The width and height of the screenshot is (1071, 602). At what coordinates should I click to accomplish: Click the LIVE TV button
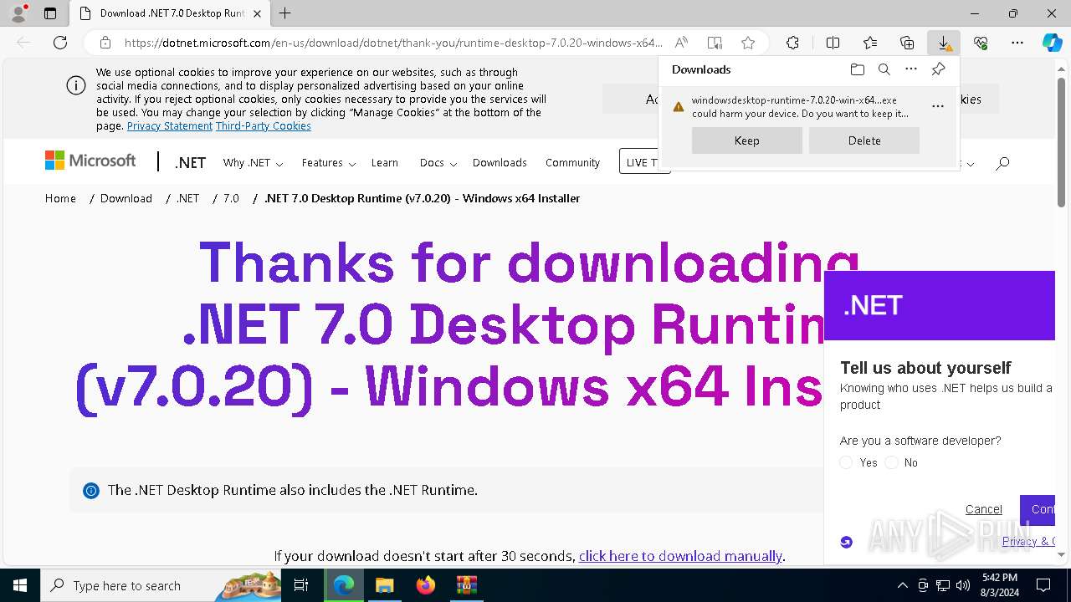tap(644, 161)
